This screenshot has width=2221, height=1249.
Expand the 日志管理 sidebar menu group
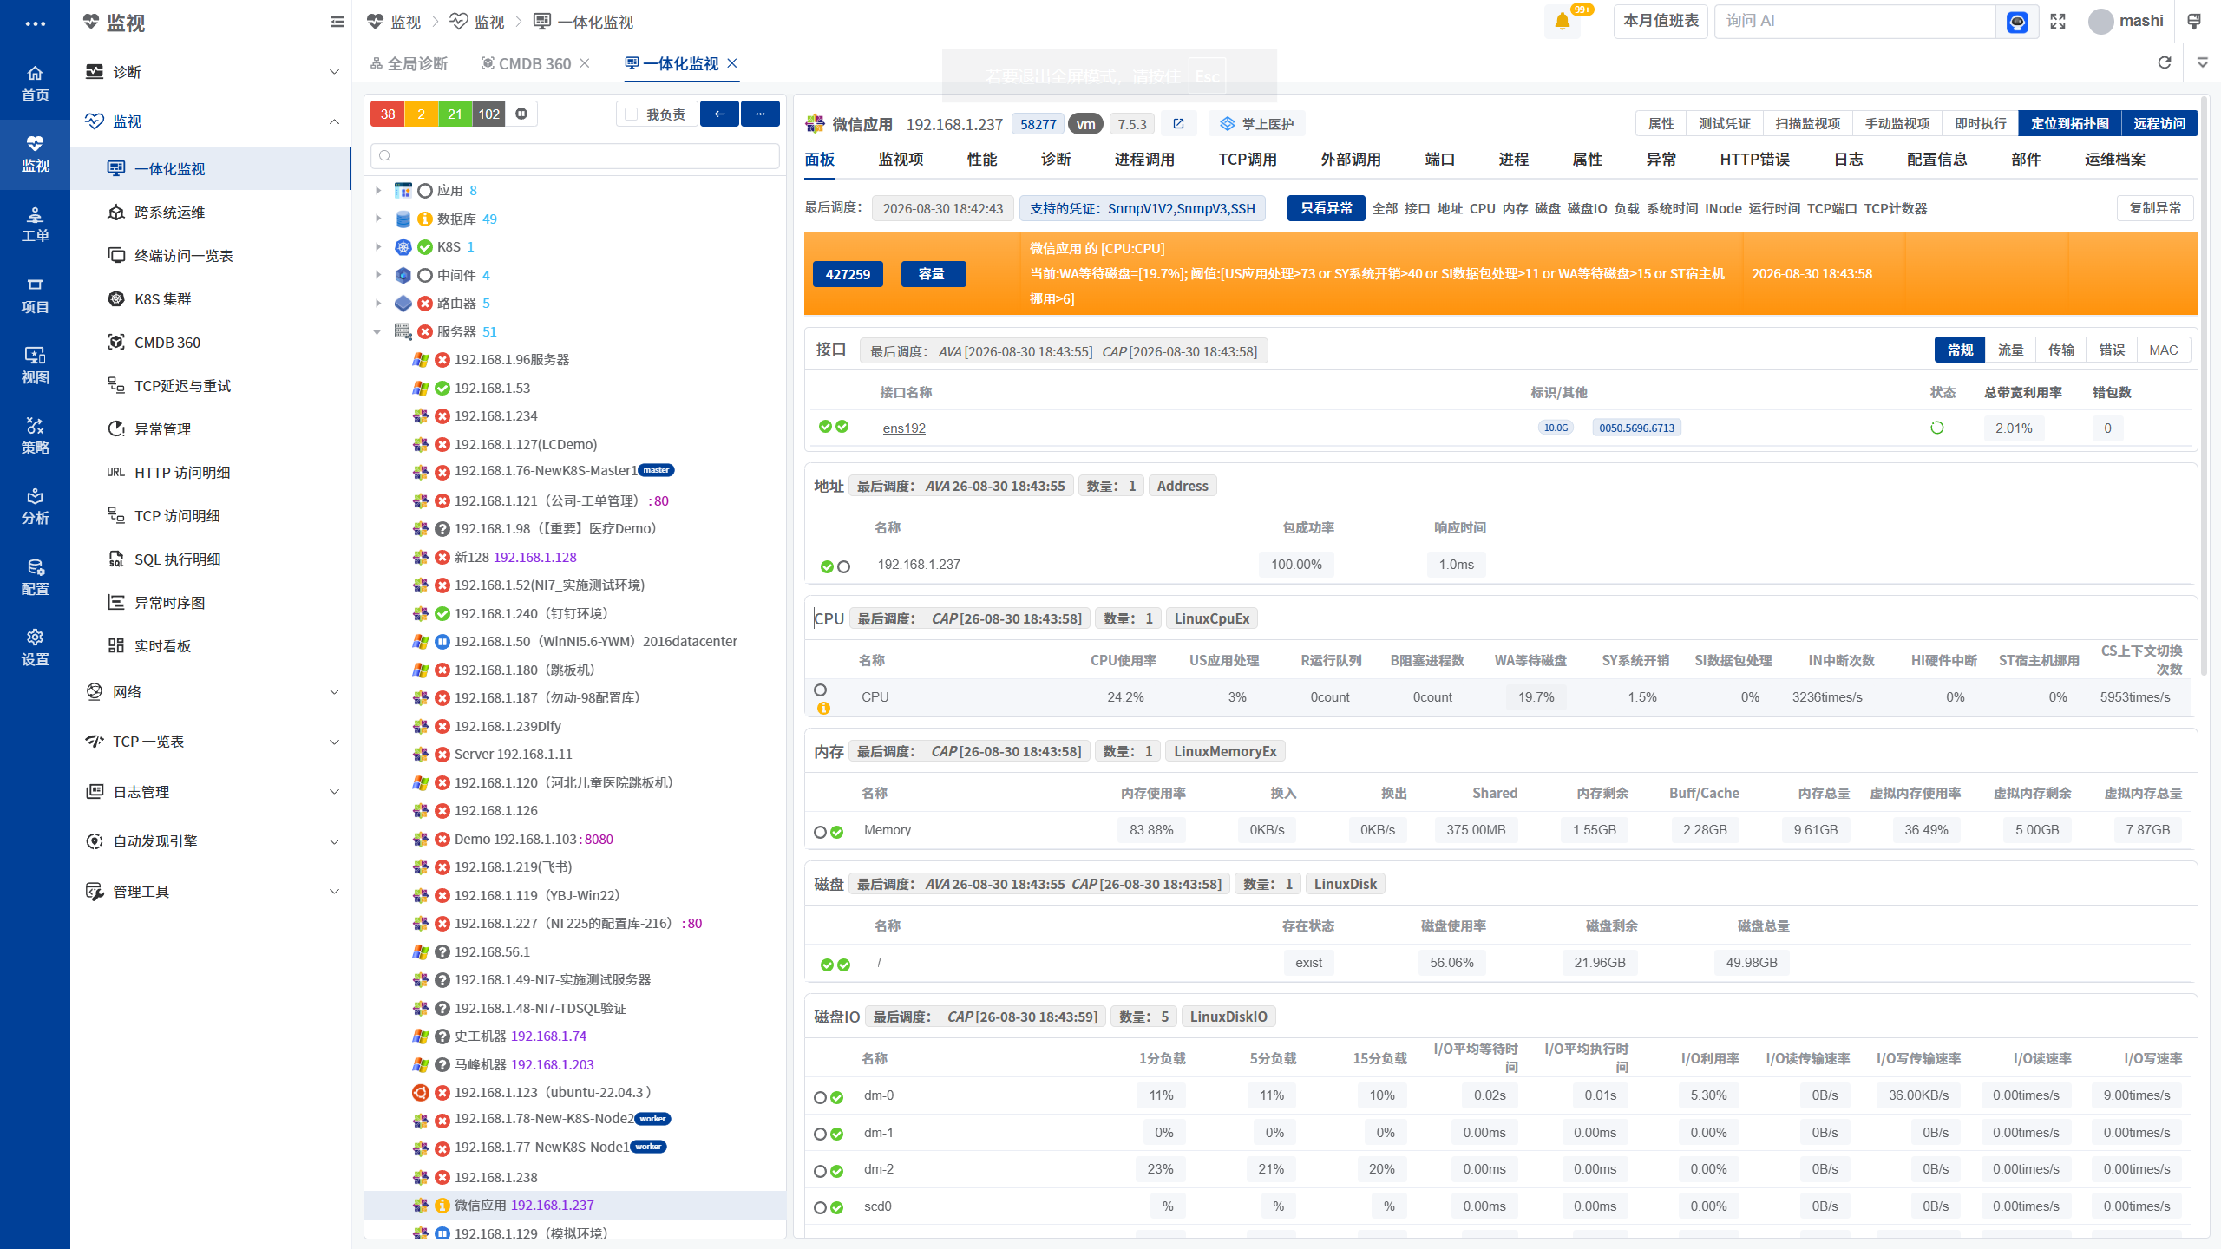pos(213,792)
